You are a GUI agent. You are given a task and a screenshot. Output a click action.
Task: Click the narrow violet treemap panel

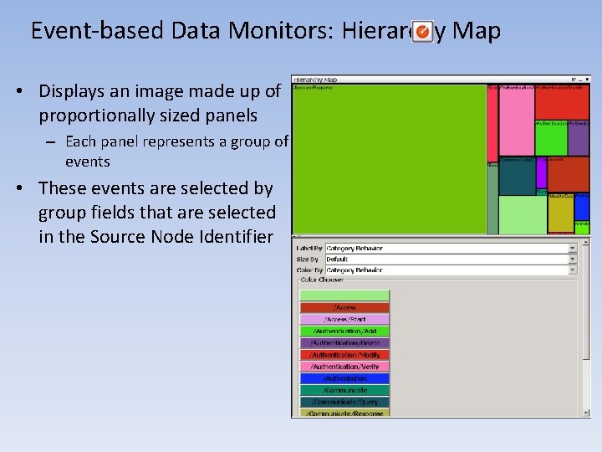click(541, 172)
